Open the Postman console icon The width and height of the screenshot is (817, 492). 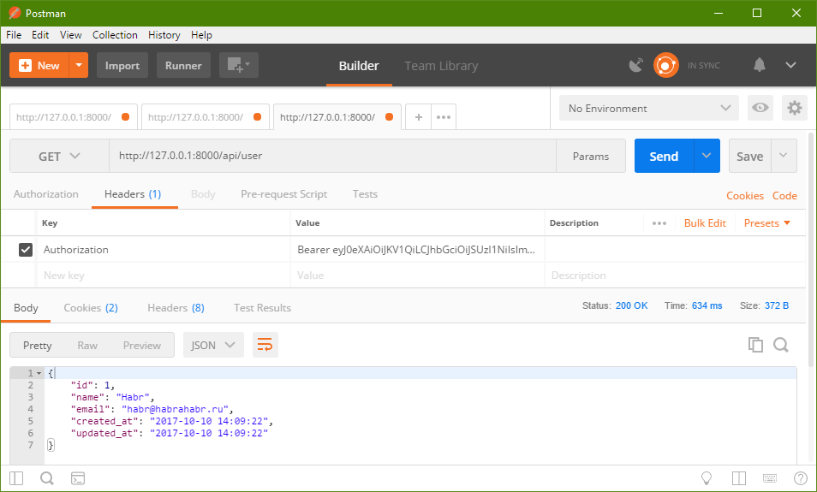click(78, 478)
